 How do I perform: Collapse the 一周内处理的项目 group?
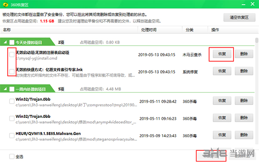click(5, 89)
